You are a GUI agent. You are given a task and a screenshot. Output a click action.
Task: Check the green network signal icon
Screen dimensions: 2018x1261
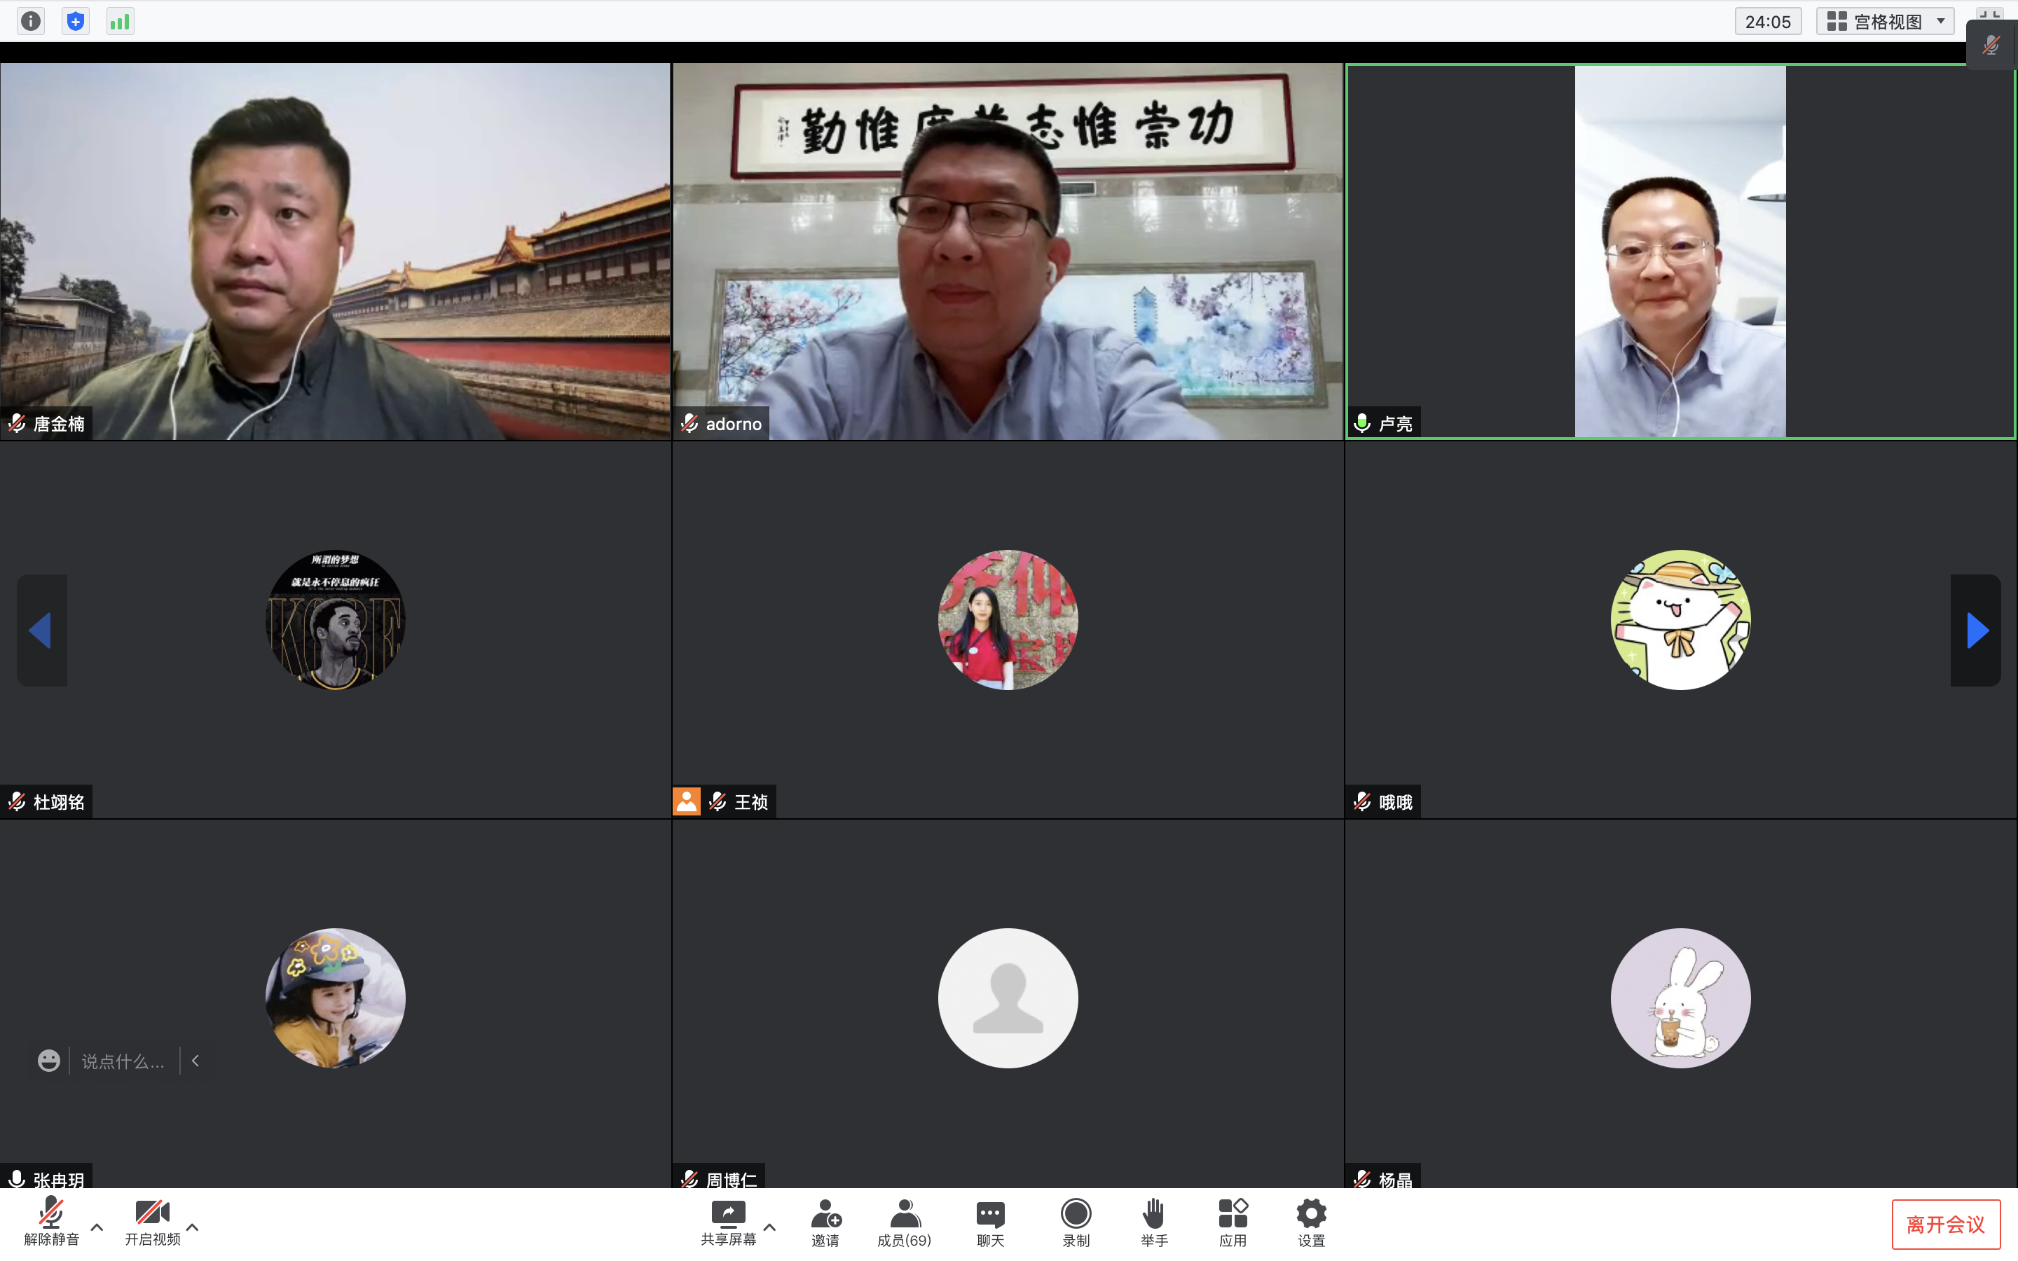pos(120,21)
